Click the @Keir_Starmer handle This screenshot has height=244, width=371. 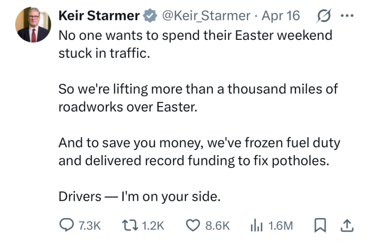[206, 16]
